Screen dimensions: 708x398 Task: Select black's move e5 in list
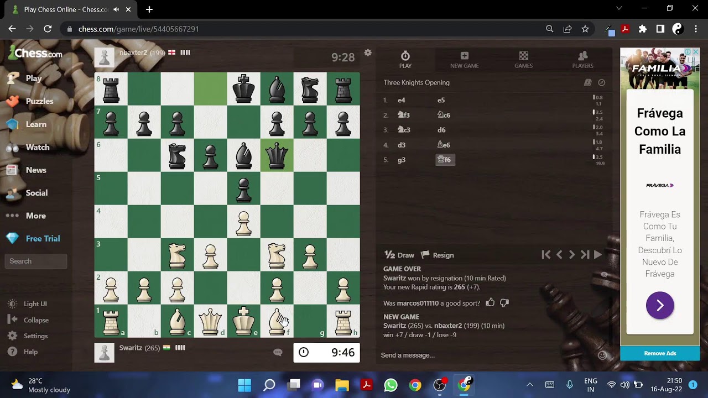(441, 100)
